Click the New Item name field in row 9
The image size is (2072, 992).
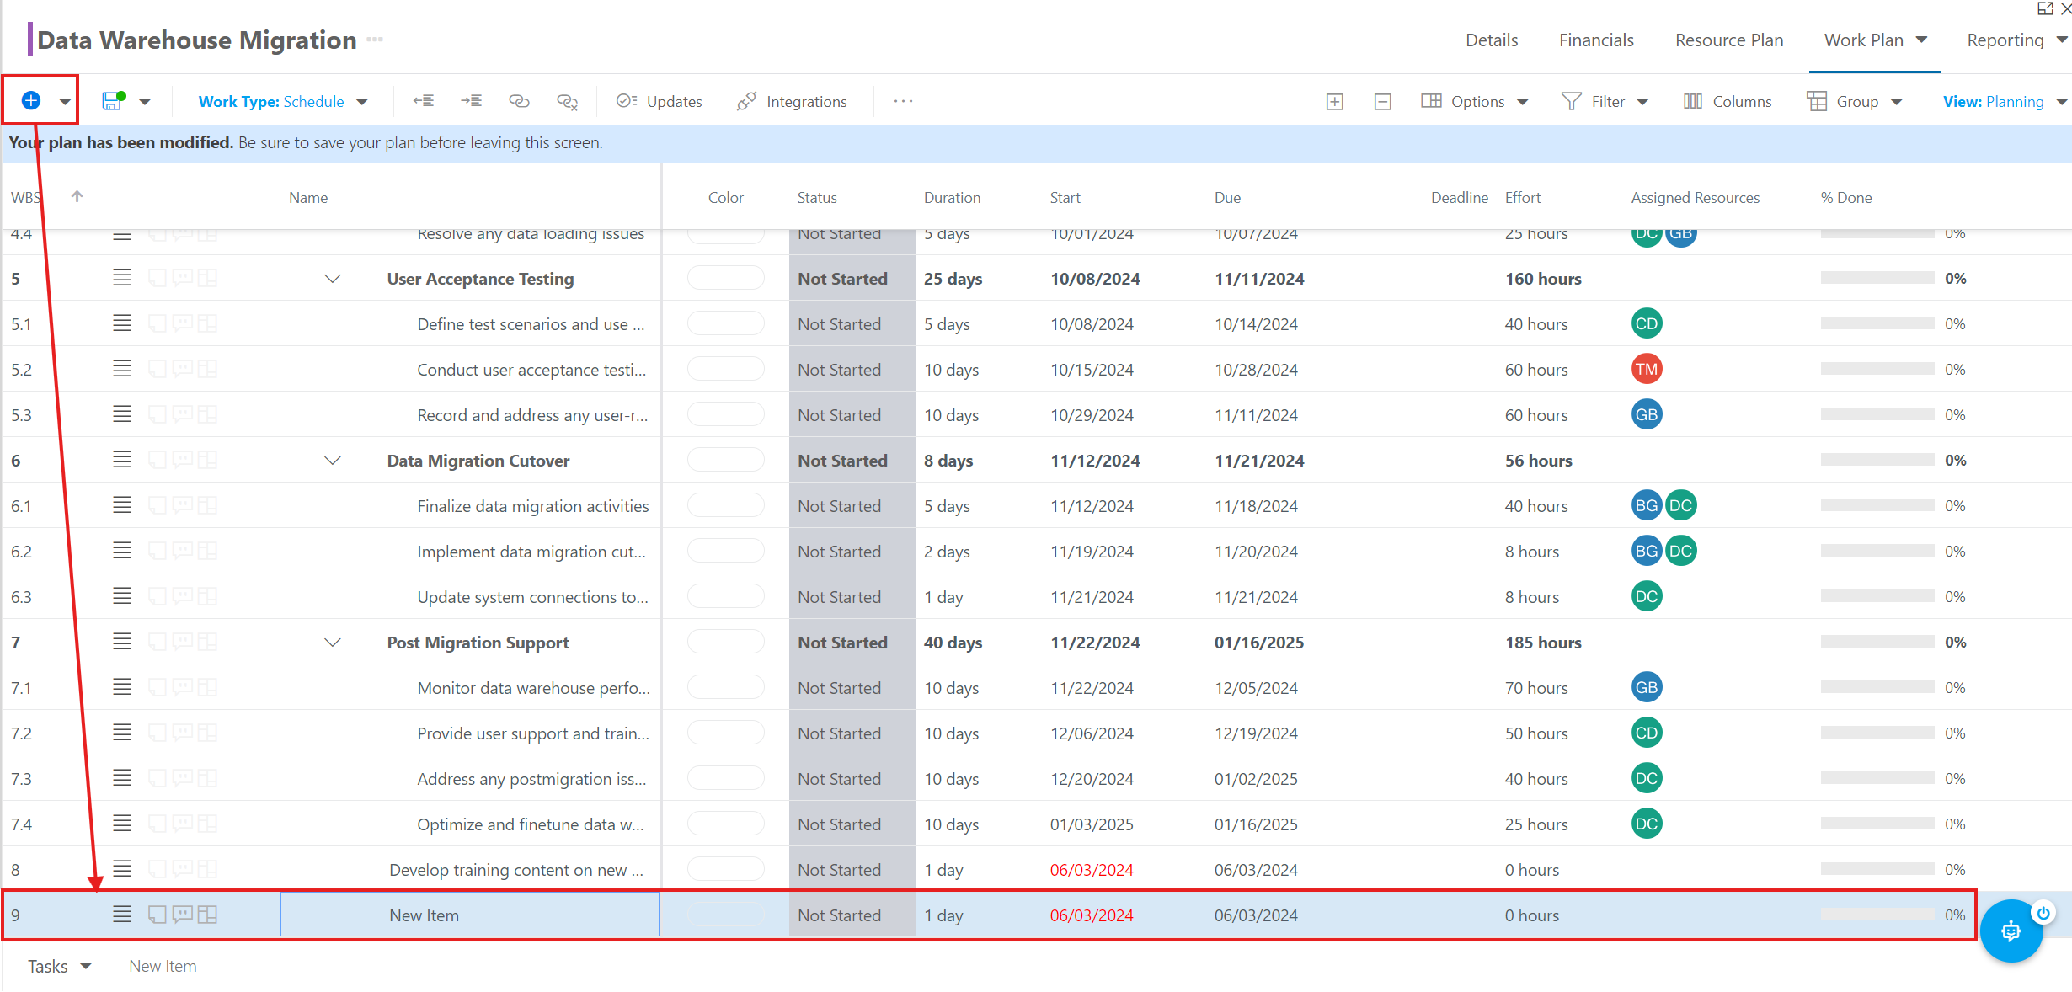click(x=469, y=915)
